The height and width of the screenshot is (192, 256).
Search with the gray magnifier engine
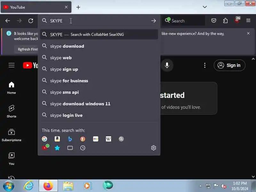[121, 139]
